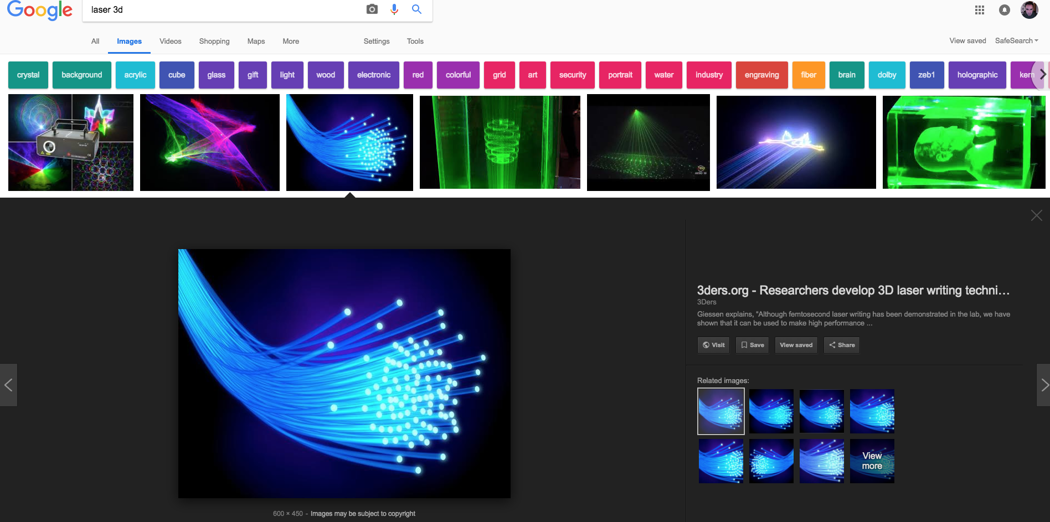Screen dimensions: 1050x522
Task: Click the laser 3d search field
Action: (222, 10)
